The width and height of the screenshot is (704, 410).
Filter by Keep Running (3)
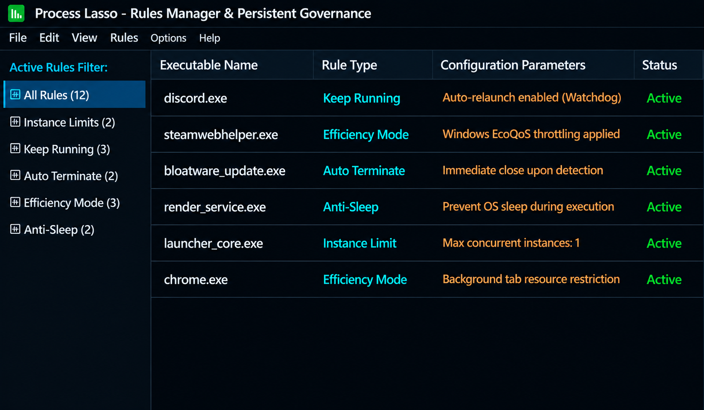[x=67, y=149]
